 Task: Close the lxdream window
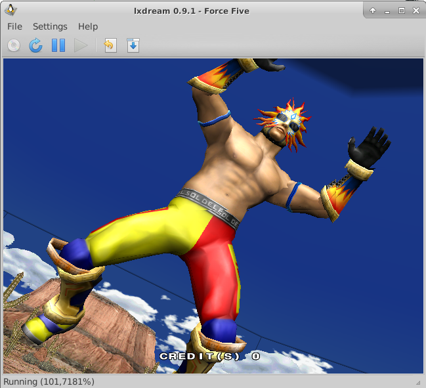coord(416,11)
